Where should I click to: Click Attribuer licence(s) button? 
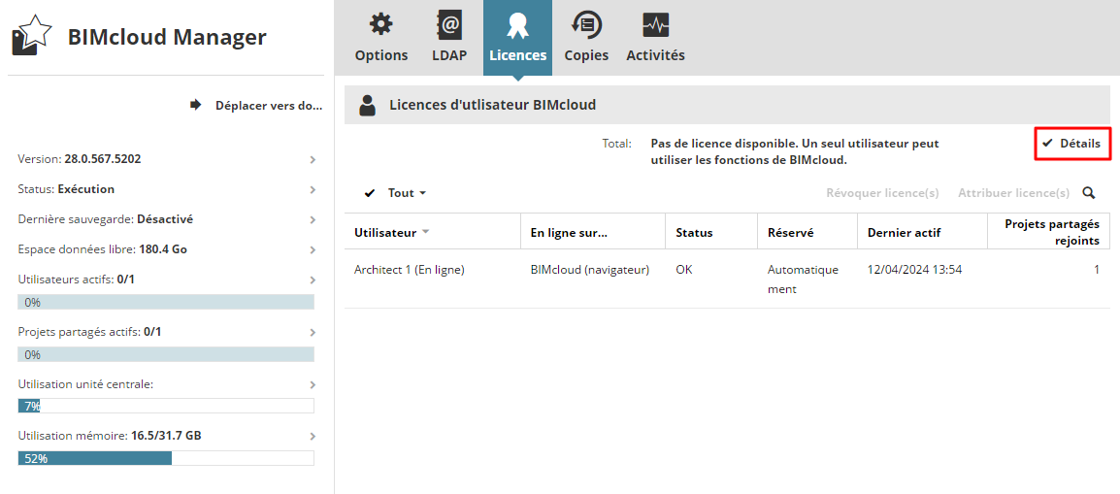pos(1013,193)
